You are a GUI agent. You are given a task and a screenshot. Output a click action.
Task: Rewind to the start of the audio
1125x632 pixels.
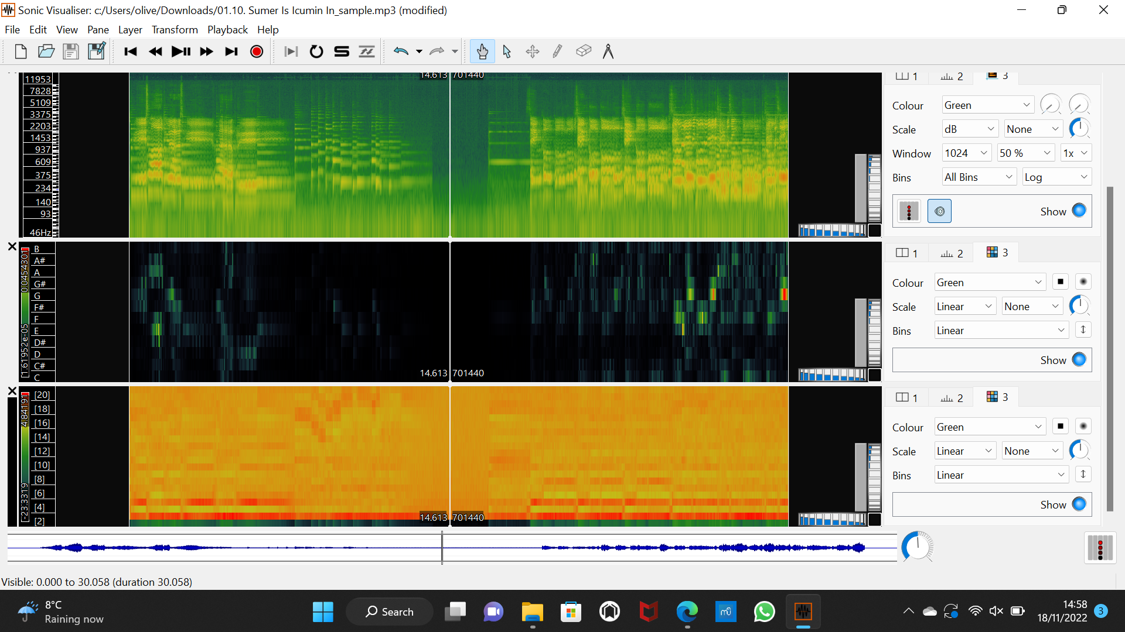(x=131, y=51)
